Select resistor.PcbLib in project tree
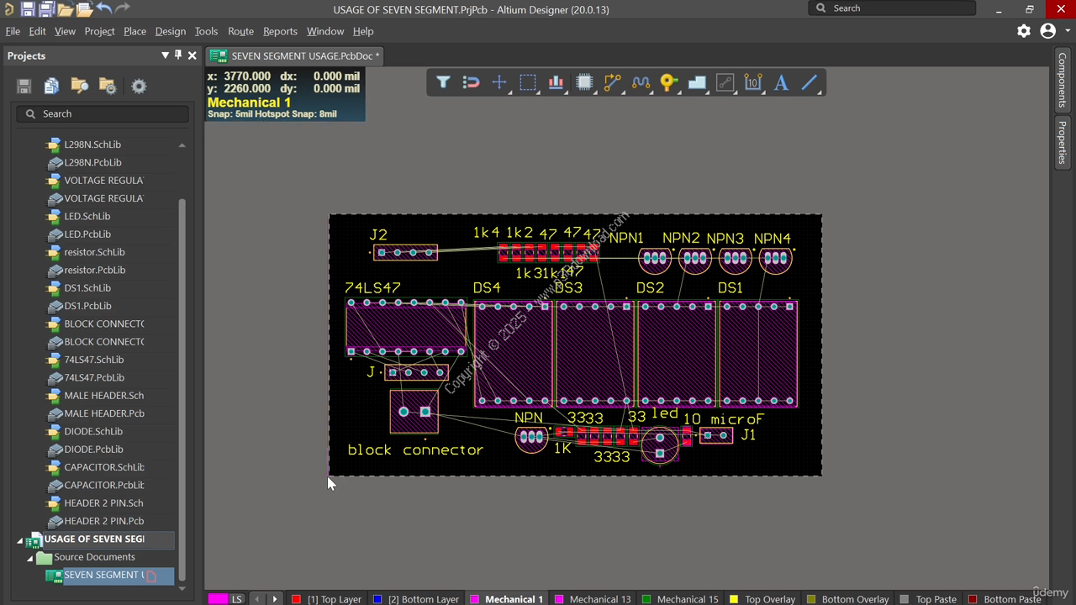This screenshot has width=1076, height=605. pos(95,270)
